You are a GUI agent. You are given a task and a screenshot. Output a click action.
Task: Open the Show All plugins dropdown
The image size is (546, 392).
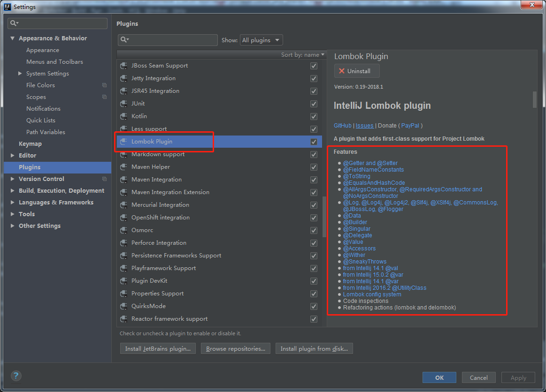[261, 40]
